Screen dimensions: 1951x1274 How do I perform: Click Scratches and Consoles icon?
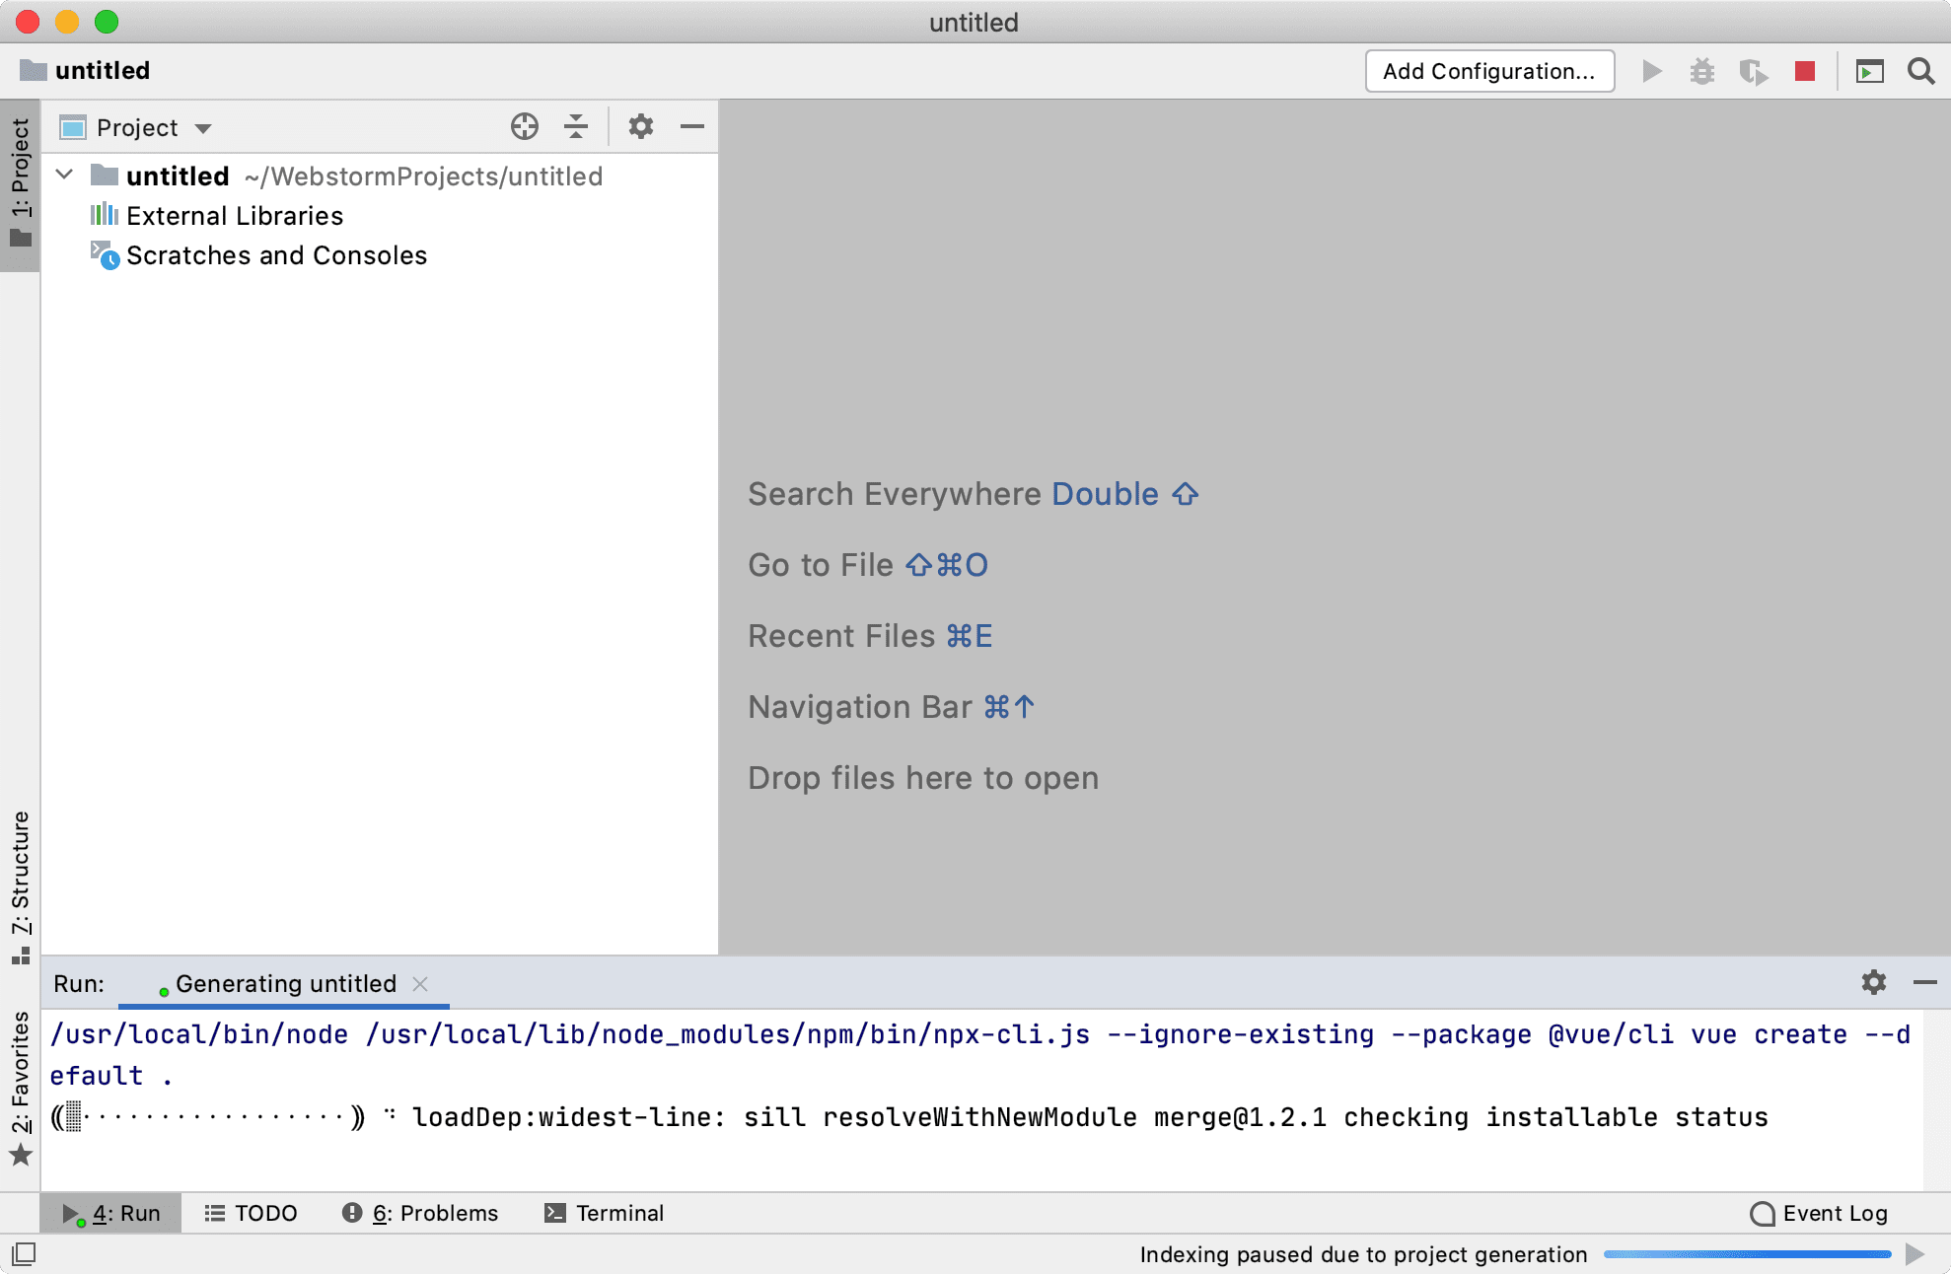pyautogui.click(x=105, y=254)
